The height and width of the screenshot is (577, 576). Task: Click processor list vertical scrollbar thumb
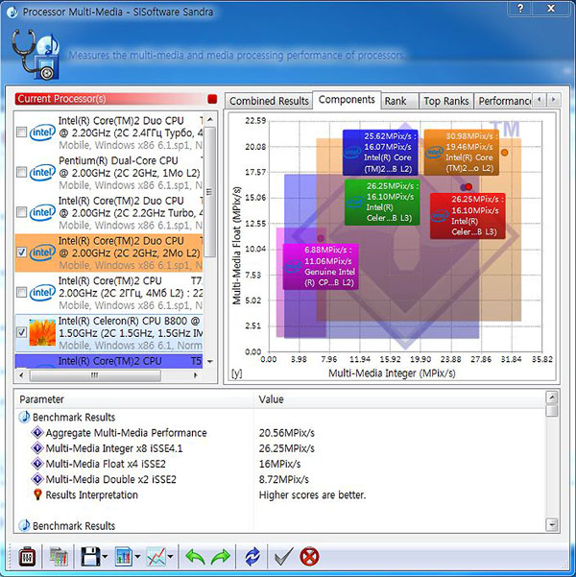(x=210, y=192)
